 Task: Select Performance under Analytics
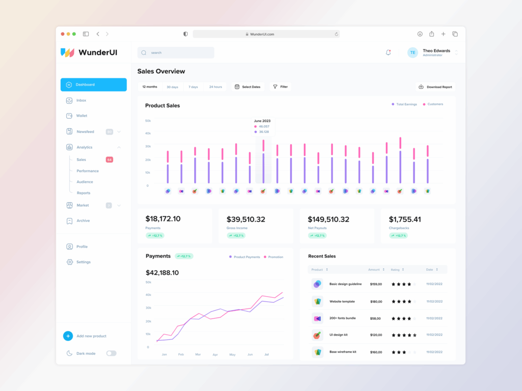88,171
